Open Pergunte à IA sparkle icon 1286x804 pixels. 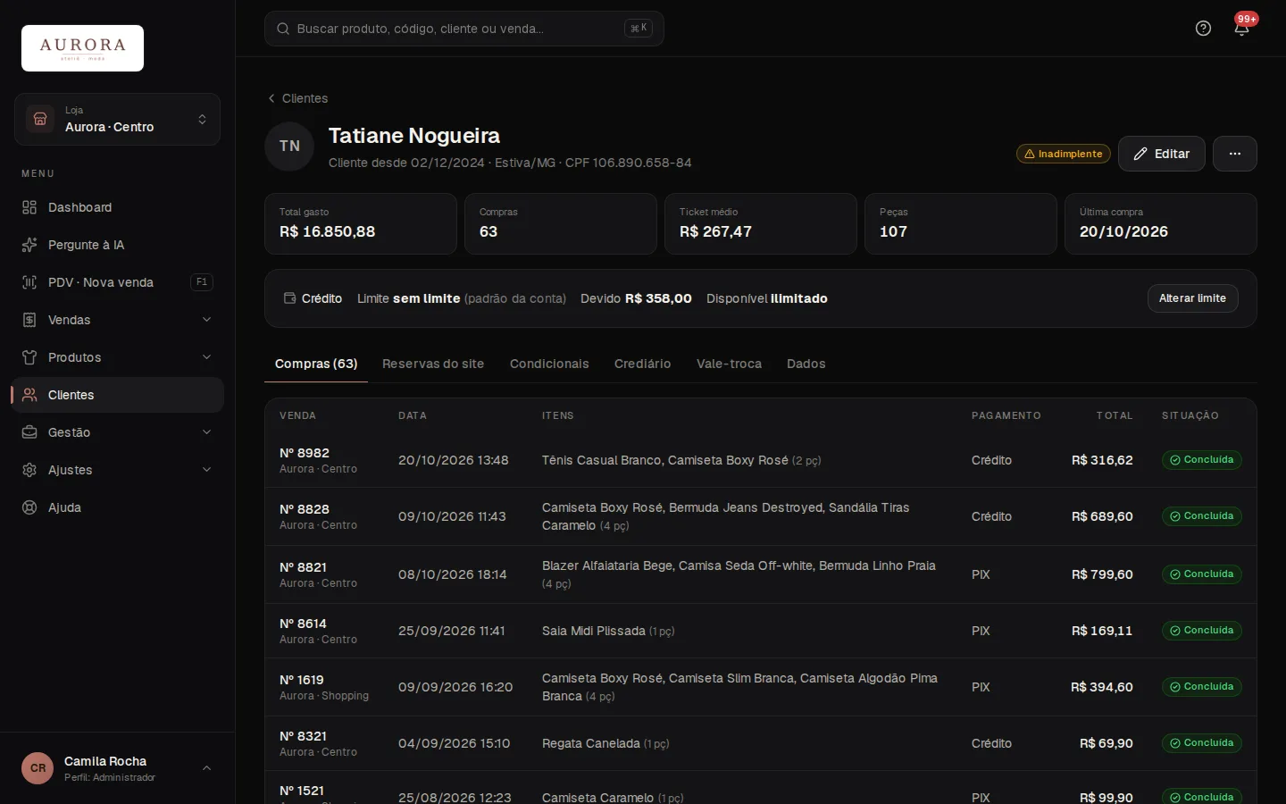[x=29, y=245]
